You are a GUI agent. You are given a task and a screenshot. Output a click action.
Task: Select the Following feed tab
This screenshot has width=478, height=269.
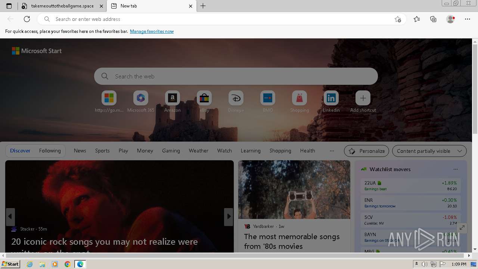click(x=50, y=151)
